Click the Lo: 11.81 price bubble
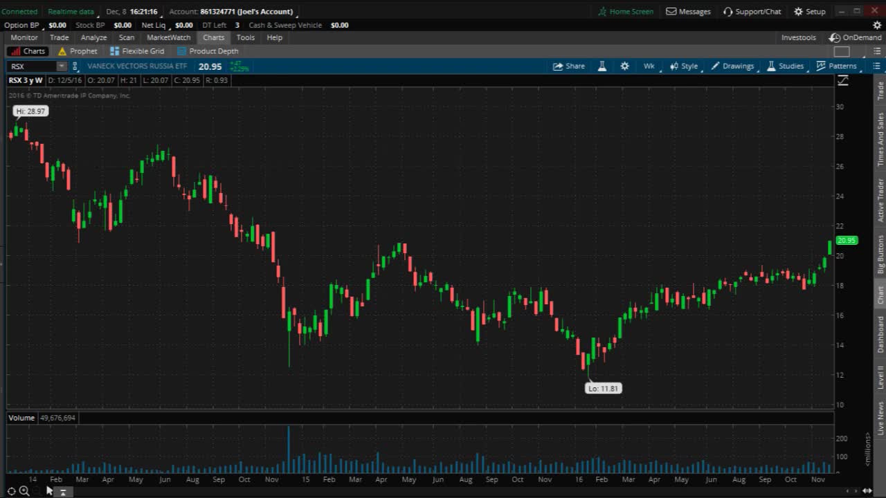This screenshot has height=498, width=886. pyautogui.click(x=603, y=388)
